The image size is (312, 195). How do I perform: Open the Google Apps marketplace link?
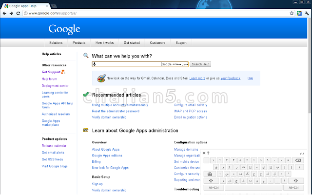click(x=51, y=123)
